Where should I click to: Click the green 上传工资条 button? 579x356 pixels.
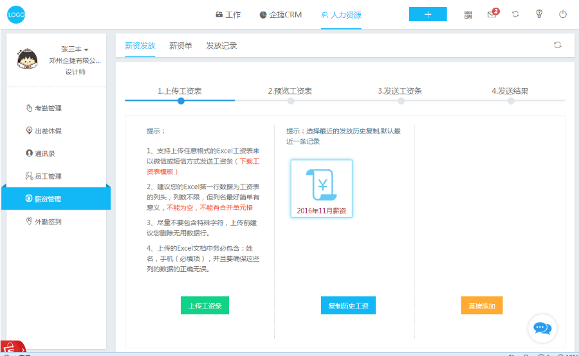click(x=205, y=305)
